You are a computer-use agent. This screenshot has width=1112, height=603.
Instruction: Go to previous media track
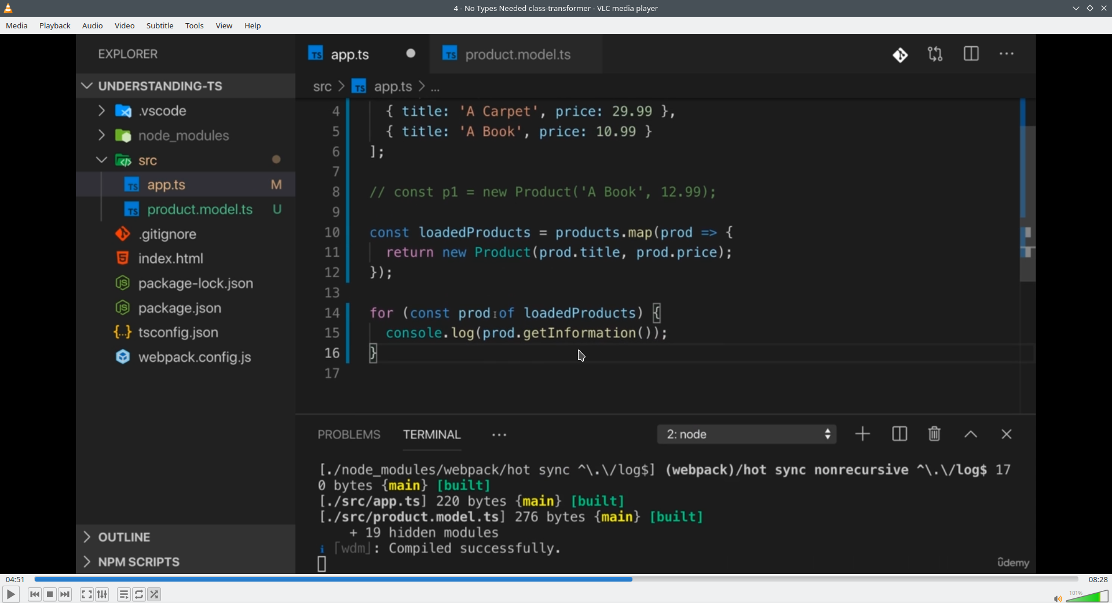point(35,594)
